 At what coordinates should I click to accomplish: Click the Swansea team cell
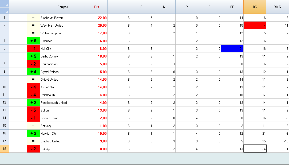coord(63,41)
